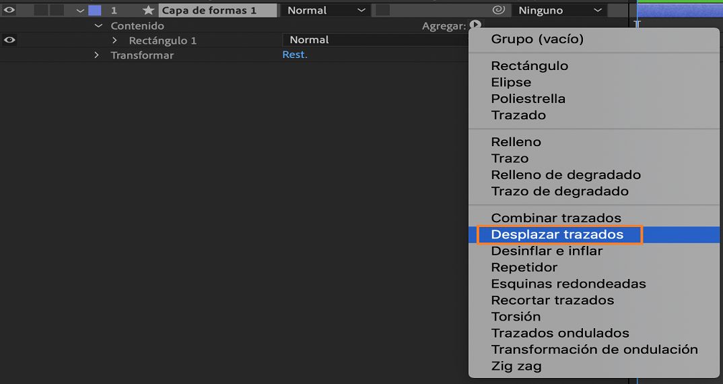Add Esquinas redondeadas from the menu
Image resolution: width=723 pixels, height=384 pixels.
568,284
